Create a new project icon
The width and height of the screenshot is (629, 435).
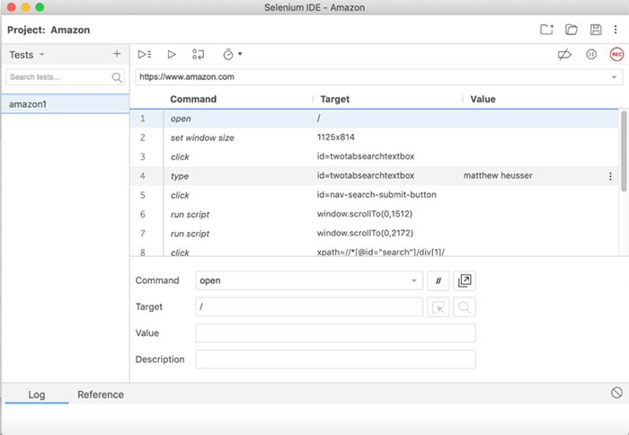click(546, 30)
